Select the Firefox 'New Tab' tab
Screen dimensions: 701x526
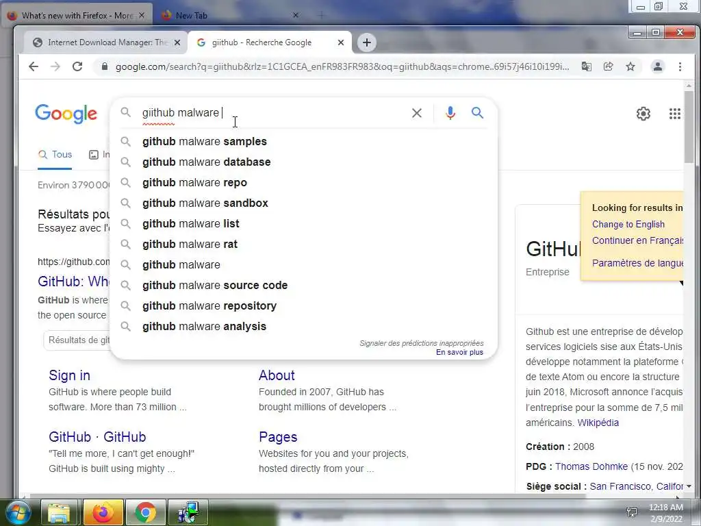click(228, 15)
